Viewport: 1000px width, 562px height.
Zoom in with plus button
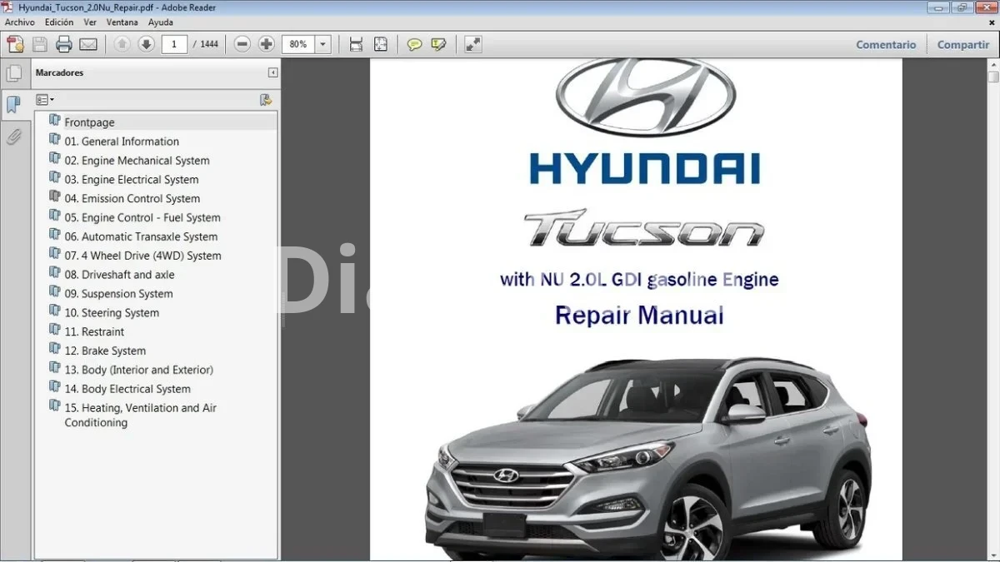[x=267, y=44]
